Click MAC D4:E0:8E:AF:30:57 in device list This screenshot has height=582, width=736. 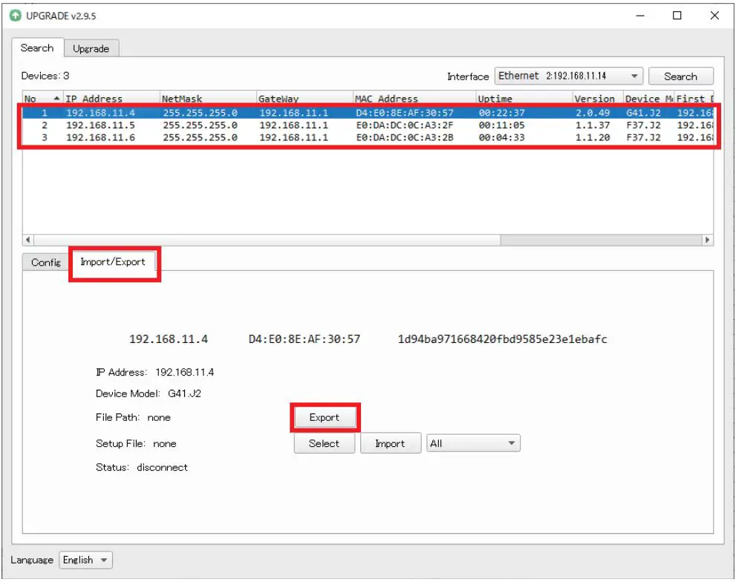[x=405, y=113]
